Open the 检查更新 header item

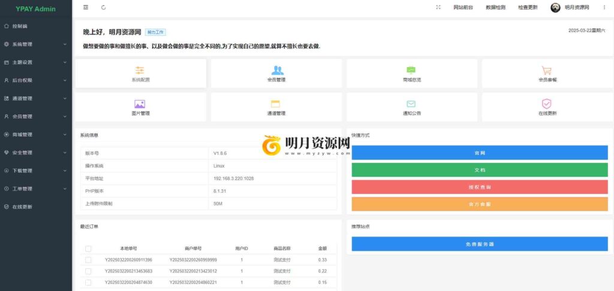click(x=528, y=7)
